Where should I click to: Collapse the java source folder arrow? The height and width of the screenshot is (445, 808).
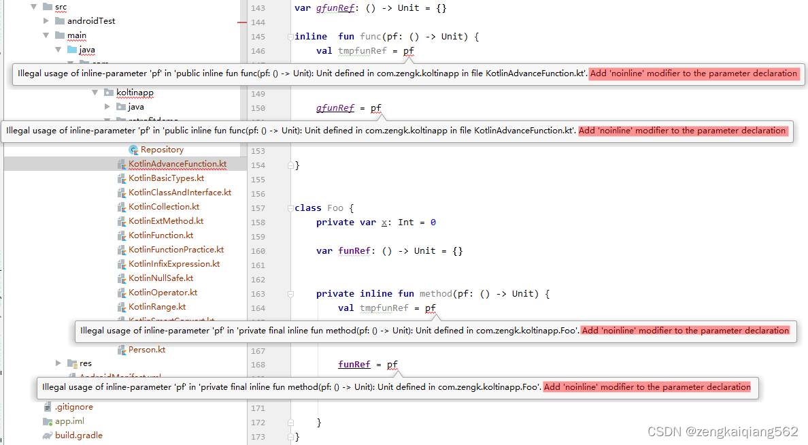point(58,50)
